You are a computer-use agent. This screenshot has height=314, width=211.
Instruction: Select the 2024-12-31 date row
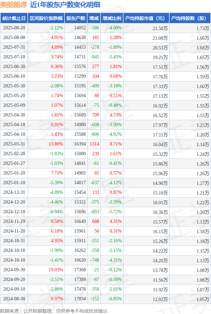coord(14,193)
